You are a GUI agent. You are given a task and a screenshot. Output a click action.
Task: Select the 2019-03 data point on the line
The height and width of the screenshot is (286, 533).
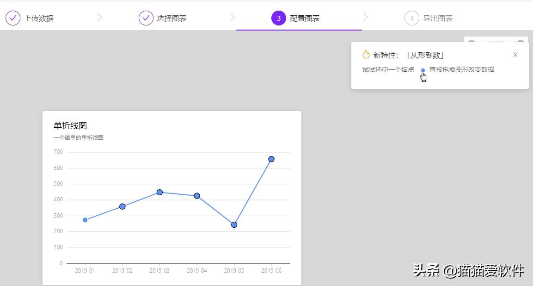pyautogui.click(x=159, y=192)
